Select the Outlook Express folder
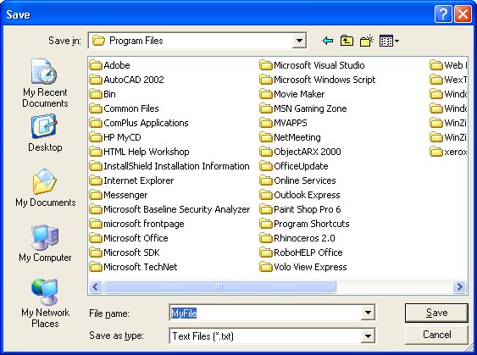This screenshot has width=477, height=355. point(300,195)
